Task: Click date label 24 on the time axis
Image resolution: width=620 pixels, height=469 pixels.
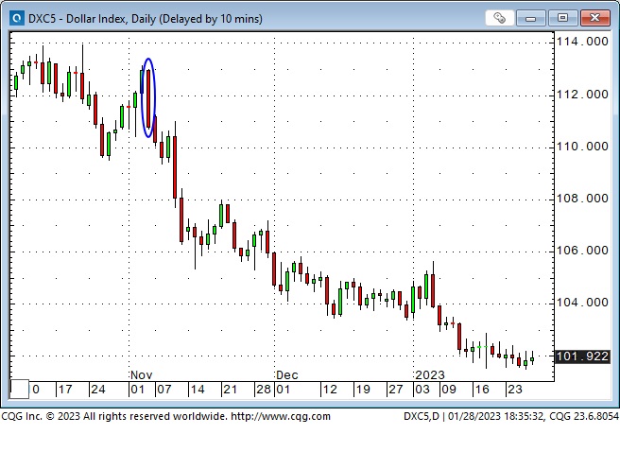Action: [98, 390]
